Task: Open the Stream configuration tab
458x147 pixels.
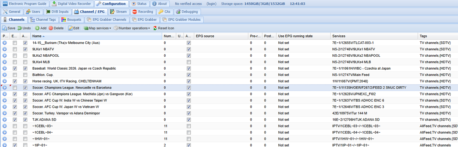Action: click(118, 11)
